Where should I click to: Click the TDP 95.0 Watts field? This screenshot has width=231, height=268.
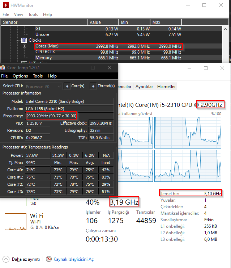(x=101, y=138)
